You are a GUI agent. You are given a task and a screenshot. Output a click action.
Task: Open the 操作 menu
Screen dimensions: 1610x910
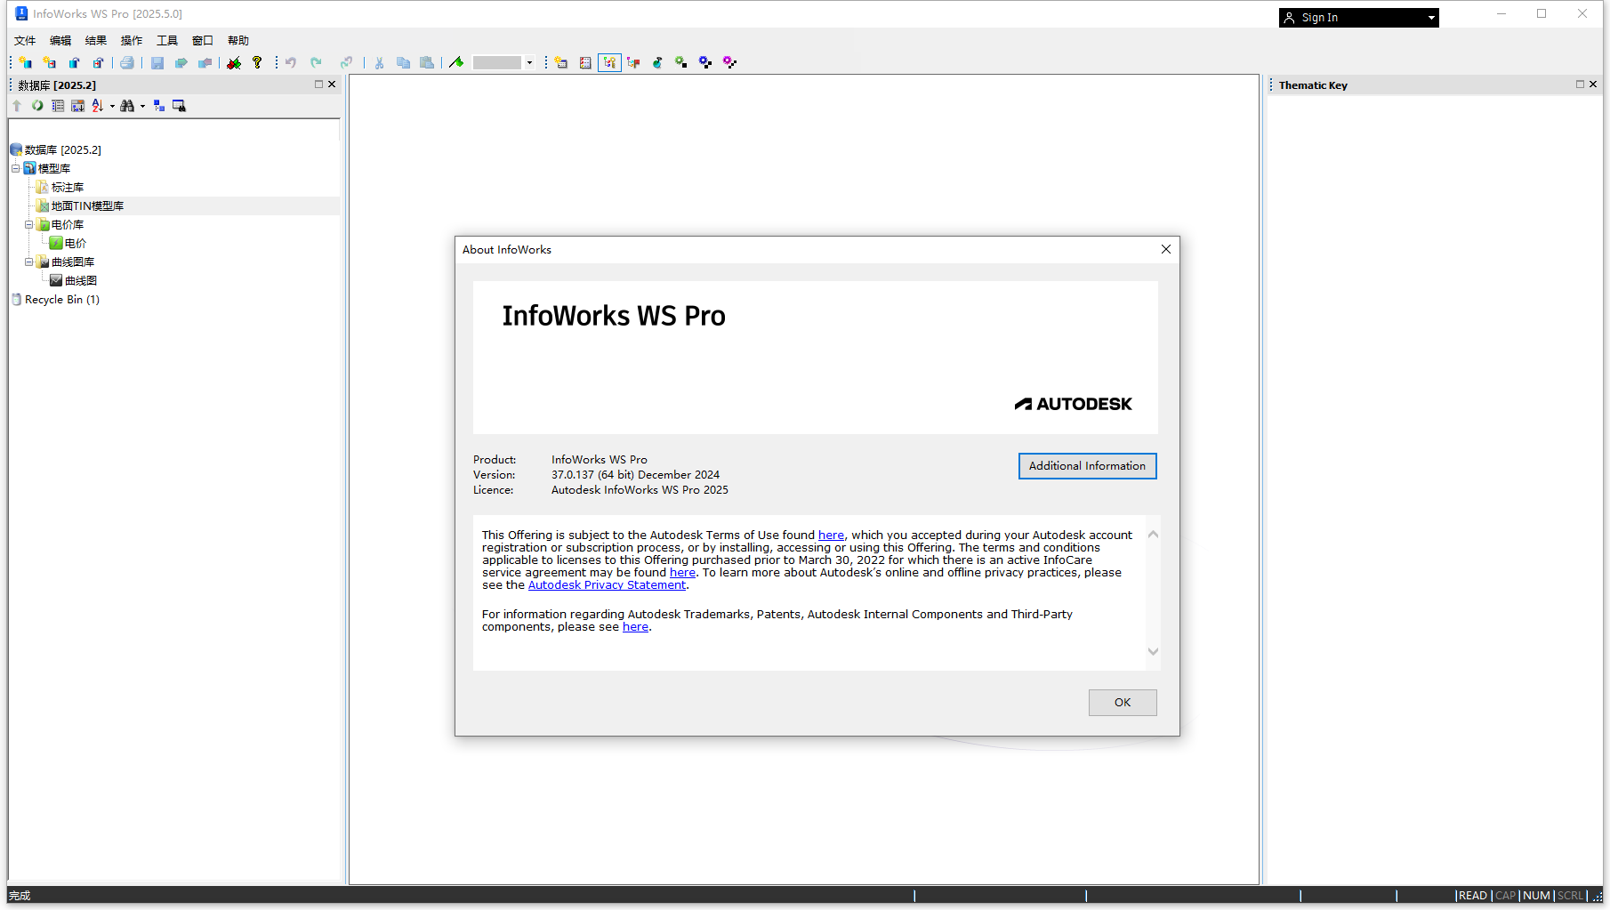(132, 41)
